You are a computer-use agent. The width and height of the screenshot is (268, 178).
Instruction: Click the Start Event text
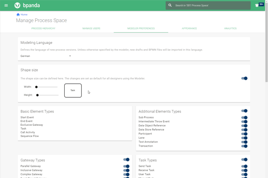[x=27, y=117]
